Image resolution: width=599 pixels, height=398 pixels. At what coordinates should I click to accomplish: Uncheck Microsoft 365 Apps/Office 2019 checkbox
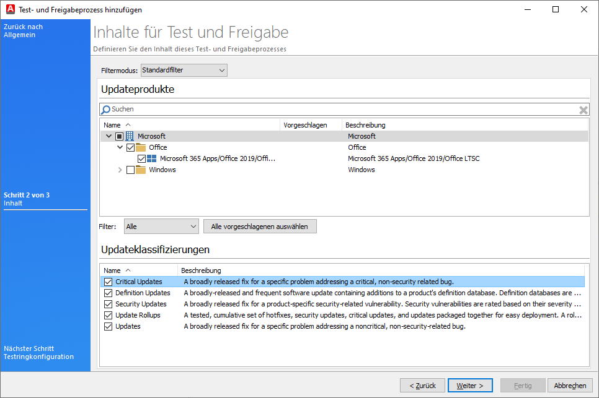click(x=141, y=158)
